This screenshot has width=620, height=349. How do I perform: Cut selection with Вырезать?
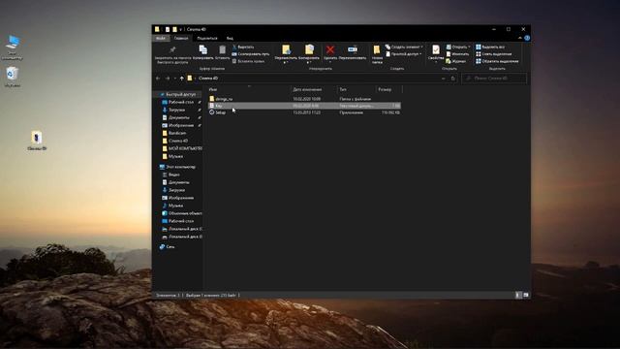point(243,48)
